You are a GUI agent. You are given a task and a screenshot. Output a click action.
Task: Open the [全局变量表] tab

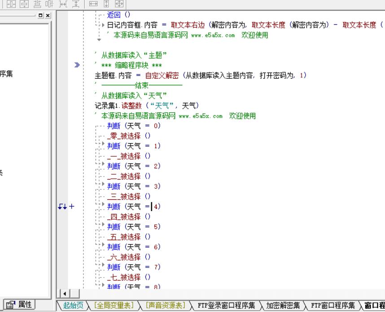114,306
